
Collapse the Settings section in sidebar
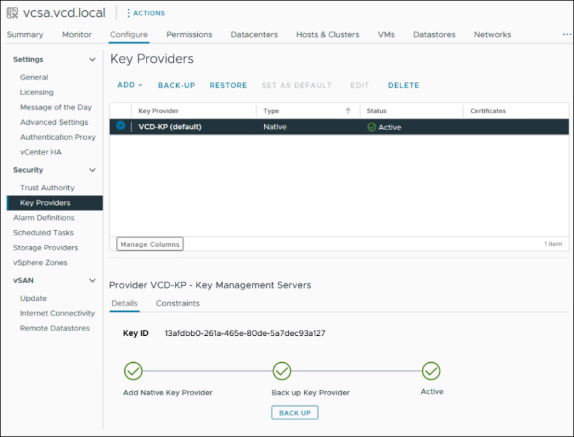click(x=93, y=60)
